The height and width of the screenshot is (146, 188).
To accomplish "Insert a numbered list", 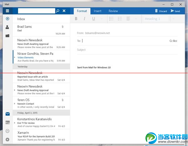I will pyautogui.click(x=120, y=18).
